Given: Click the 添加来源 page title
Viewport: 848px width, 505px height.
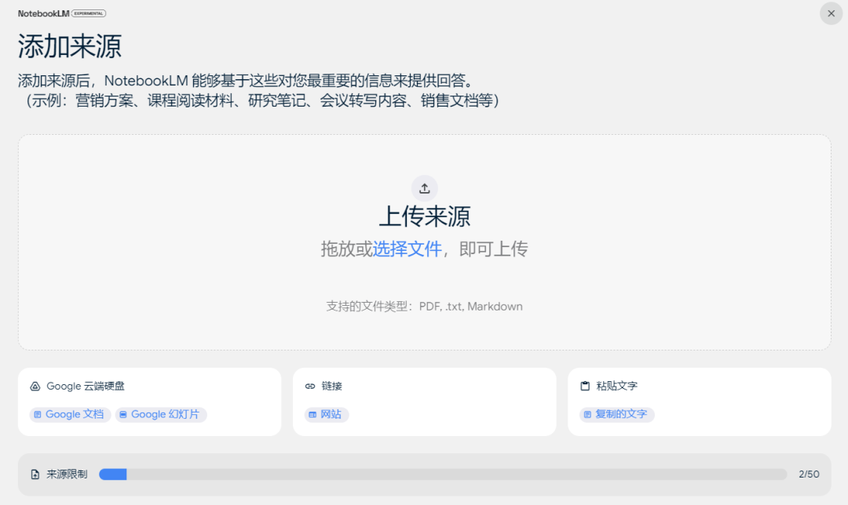Looking at the screenshot, I should tap(70, 47).
